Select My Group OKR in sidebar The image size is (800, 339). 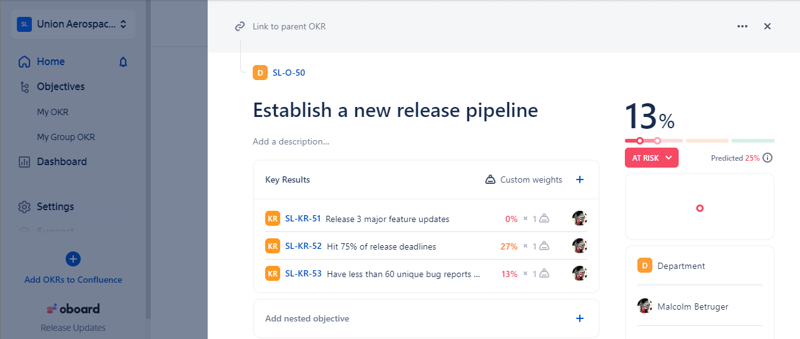point(66,137)
